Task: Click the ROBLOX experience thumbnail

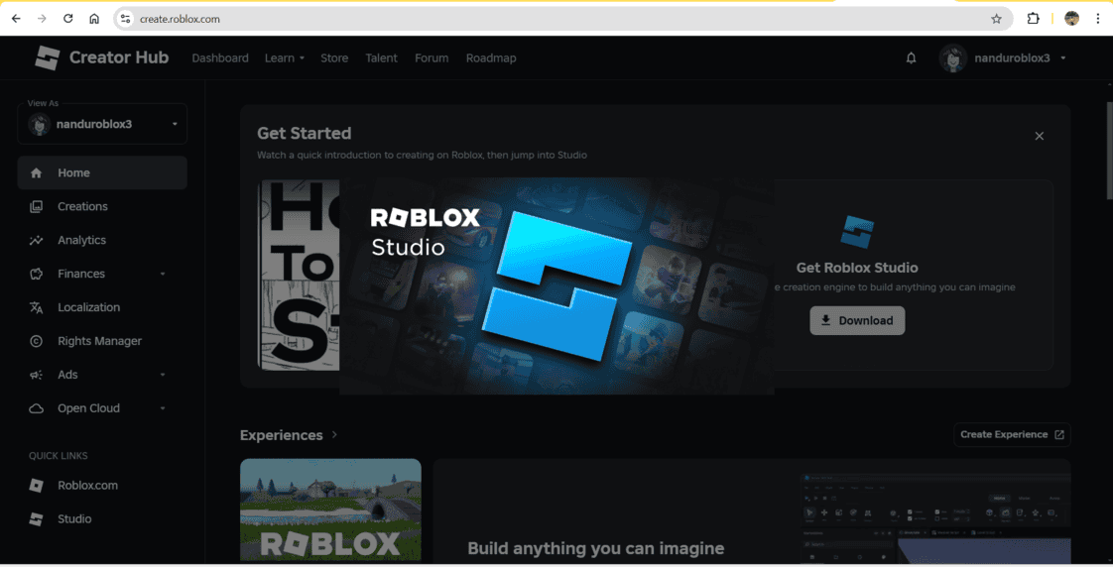Action: click(x=330, y=510)
